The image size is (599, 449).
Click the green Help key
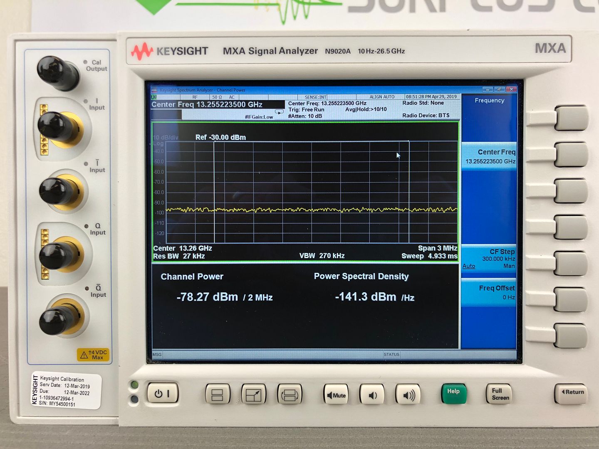click(x=453, y=393)
